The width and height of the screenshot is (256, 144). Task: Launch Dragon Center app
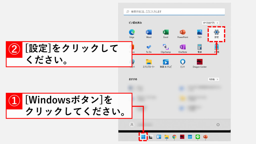coord(199,63)
